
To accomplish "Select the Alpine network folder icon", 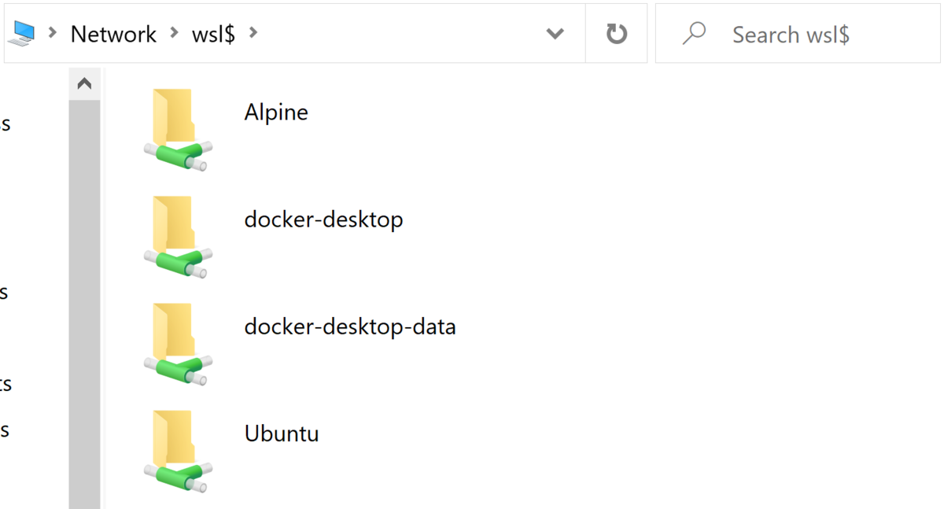I will [179, 129].
